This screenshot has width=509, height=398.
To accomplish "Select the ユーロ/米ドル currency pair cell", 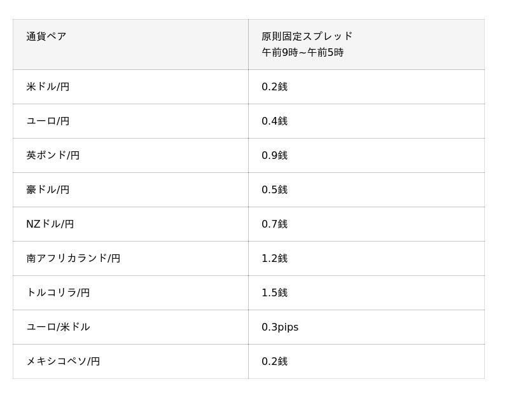I will coord(58,327).
